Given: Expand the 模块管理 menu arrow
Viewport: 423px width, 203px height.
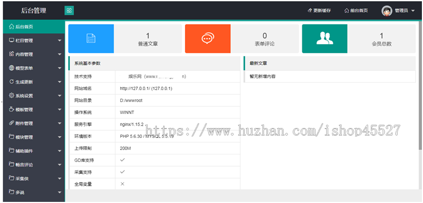Looking at the screenshot, I should coord(60,137).
